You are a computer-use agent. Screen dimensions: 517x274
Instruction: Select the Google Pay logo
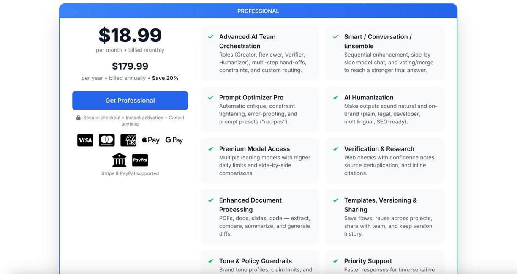tap(174, 140)
